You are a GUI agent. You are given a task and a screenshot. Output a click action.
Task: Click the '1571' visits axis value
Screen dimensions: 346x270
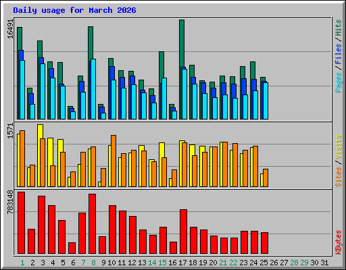tap(10, 131)
